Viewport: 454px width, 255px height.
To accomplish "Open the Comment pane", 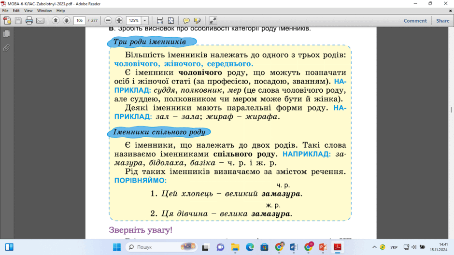I will click(415, 21).
